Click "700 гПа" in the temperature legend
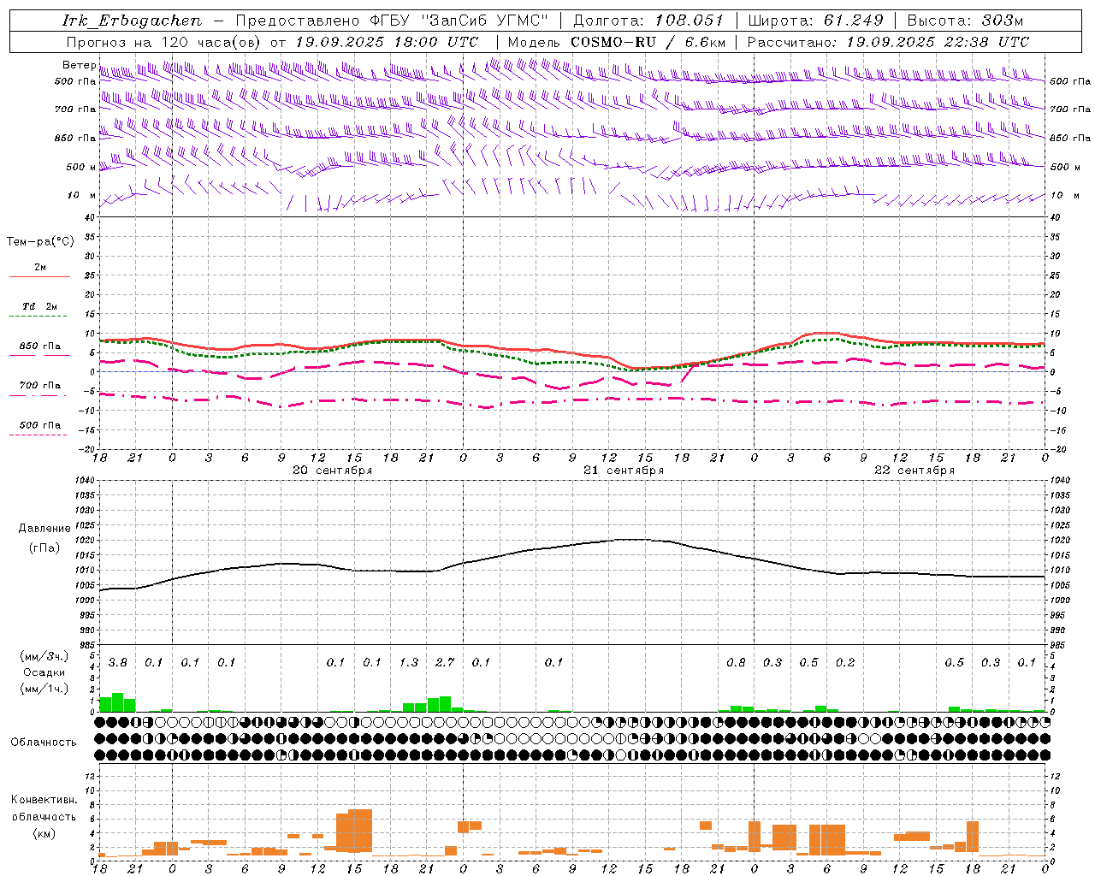 click(40, 385)
